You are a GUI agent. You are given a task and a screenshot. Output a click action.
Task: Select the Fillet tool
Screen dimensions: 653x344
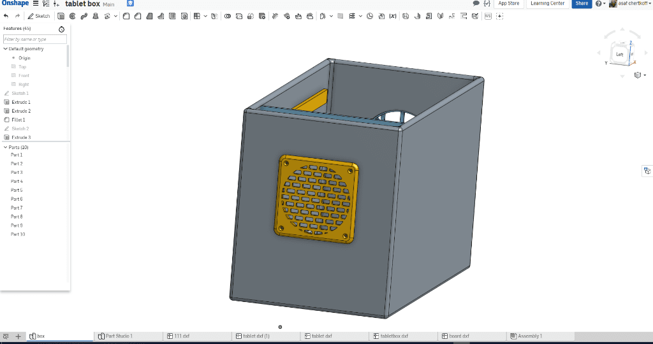click(126, 16)
